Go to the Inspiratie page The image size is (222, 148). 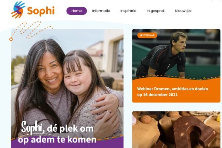click(128, 11)
